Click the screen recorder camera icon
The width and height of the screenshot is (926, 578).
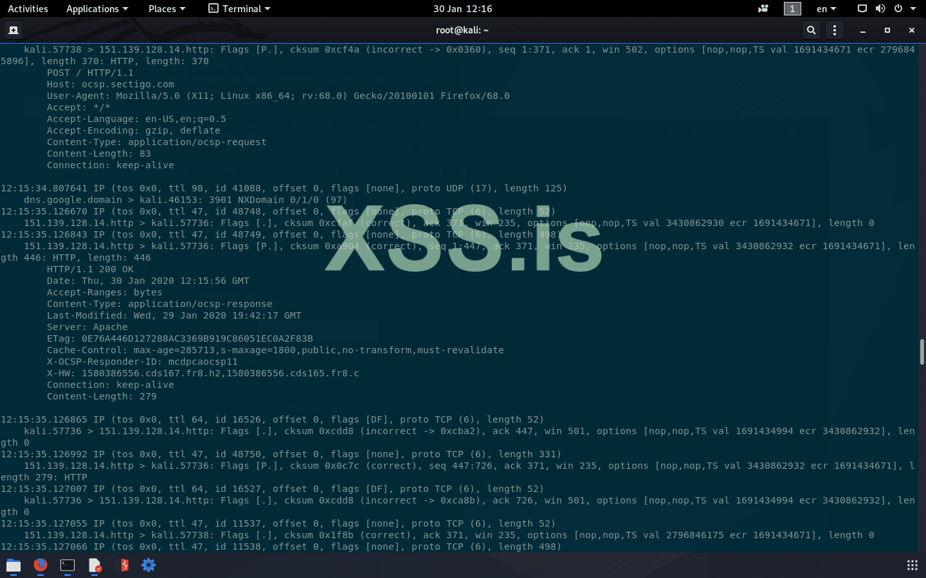763,9
